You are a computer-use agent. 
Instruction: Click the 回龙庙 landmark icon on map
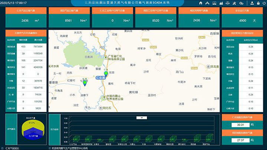coord(208,67)
